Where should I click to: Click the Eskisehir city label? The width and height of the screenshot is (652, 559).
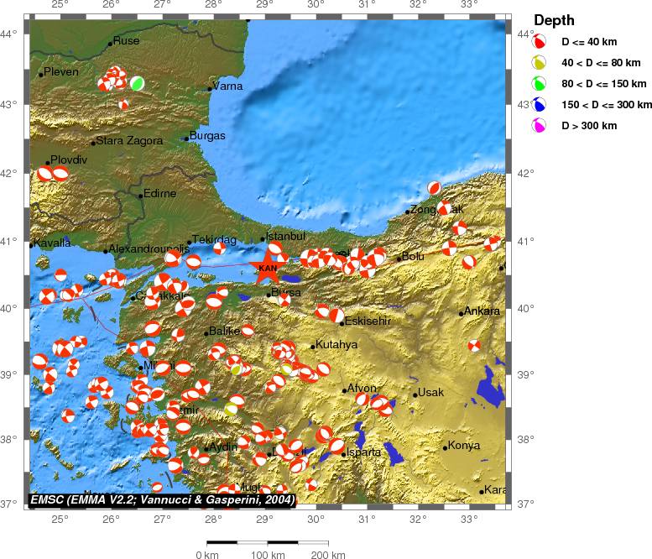click(x=368, y=321)
